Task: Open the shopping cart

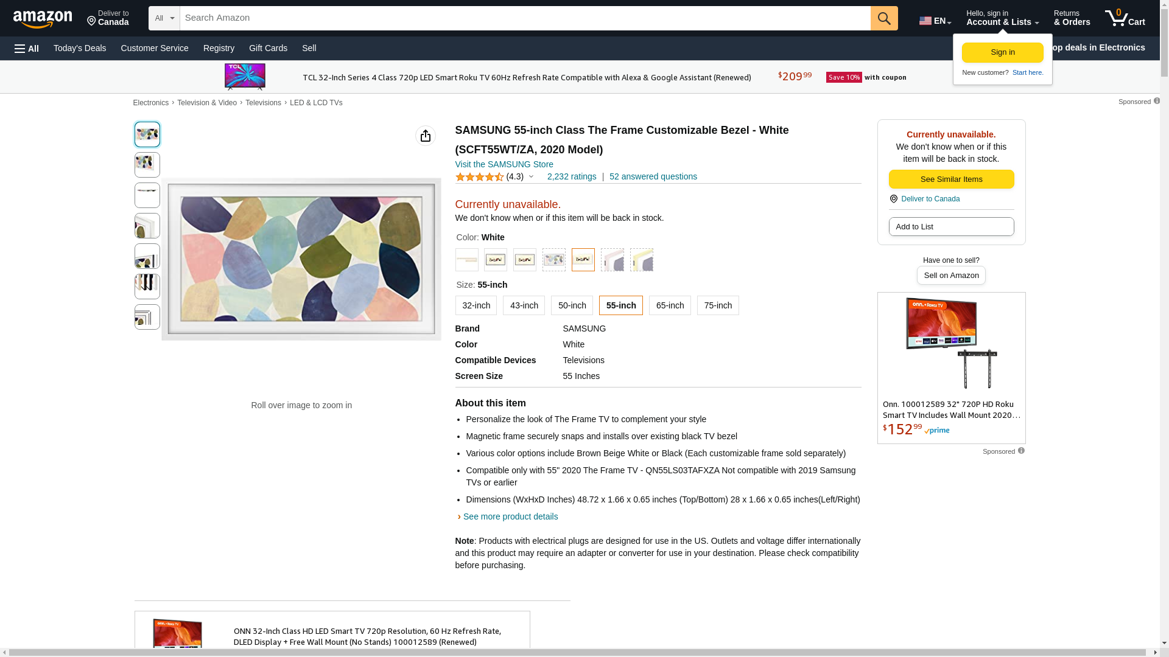Action: coord(1125,18)
